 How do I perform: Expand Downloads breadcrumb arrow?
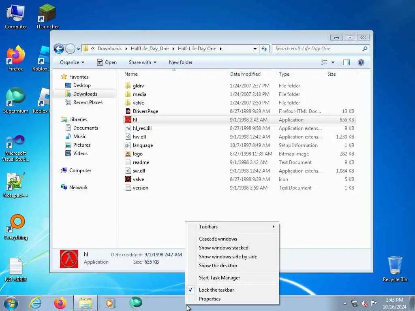[126, 49]
